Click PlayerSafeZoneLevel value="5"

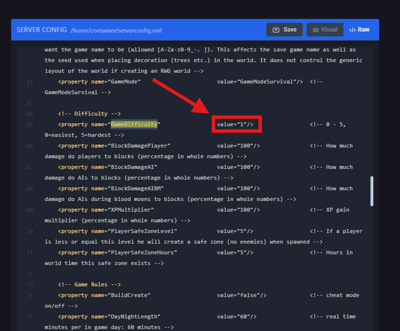[235, 231]
